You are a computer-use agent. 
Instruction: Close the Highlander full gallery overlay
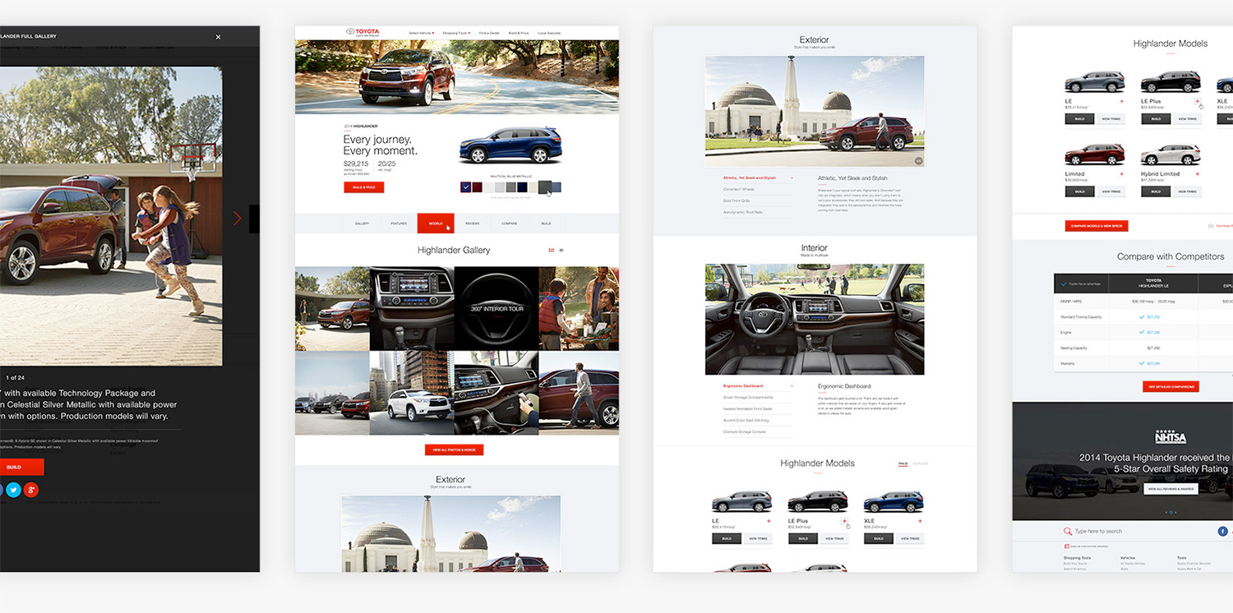point(218,37)
